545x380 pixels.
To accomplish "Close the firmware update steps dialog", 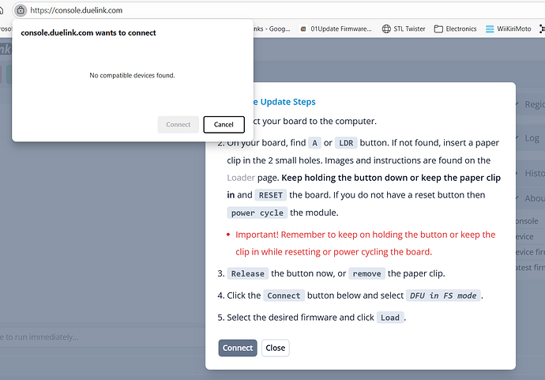I will (x=275, y=348).
